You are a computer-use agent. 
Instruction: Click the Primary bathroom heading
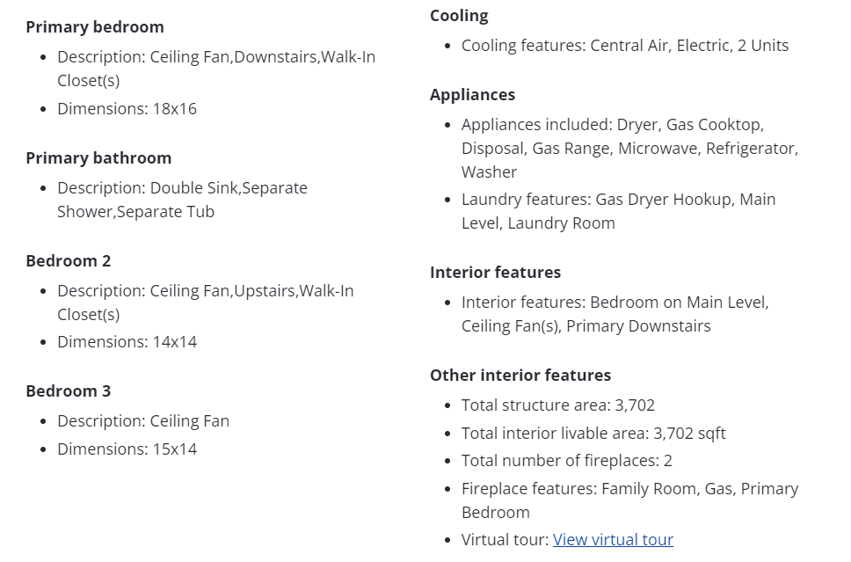(98, 158)
